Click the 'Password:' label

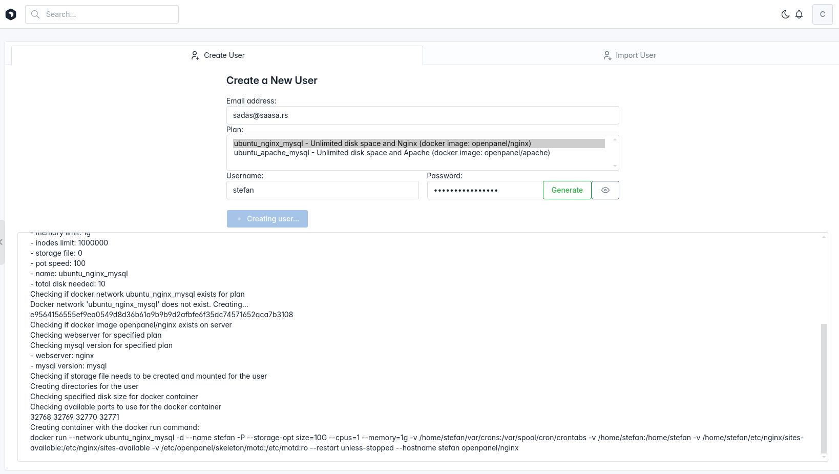pos(445,176)
